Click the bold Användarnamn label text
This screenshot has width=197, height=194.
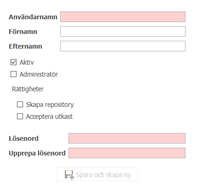33,17
